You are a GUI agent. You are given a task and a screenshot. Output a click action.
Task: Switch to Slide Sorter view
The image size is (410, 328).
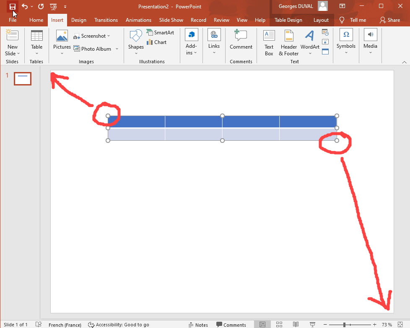(x=279, y=324)
